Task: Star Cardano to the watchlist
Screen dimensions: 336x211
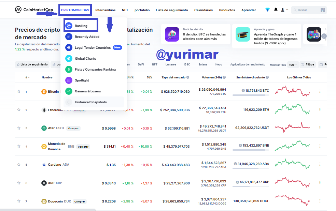Action: (19, 165)
